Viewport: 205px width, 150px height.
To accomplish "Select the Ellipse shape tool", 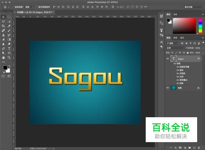I will tap(9, 53).
